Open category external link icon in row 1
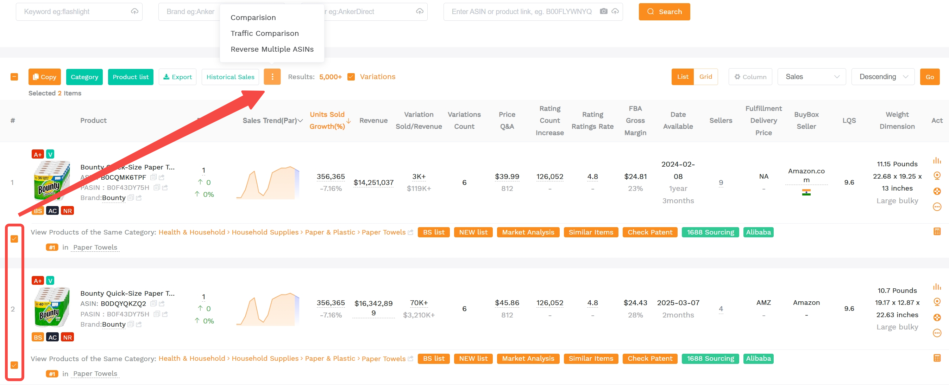Viewport: 949px width, 385px height. 410,232
